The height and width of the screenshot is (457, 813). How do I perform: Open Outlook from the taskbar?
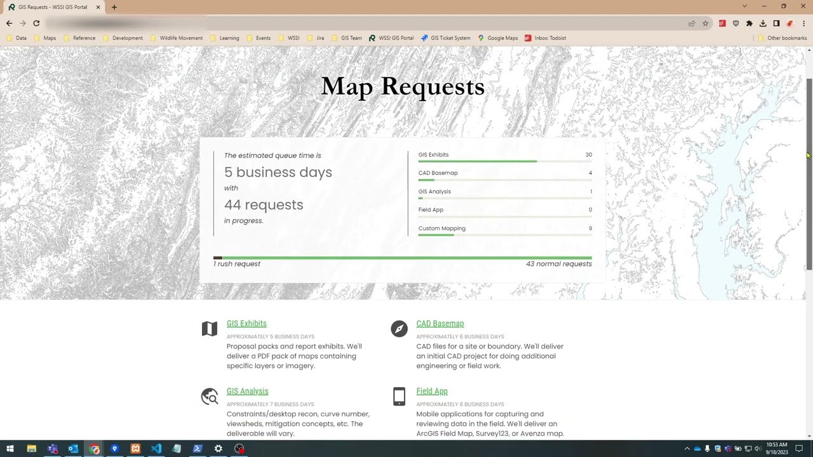coord(73,449)
